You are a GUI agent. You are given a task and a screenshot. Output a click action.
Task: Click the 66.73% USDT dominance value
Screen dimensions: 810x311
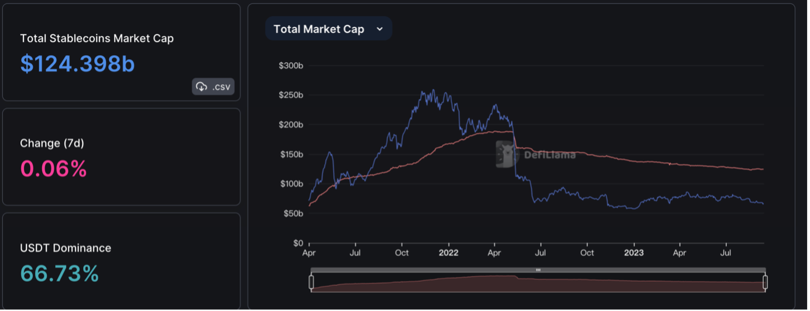point(59,273)
